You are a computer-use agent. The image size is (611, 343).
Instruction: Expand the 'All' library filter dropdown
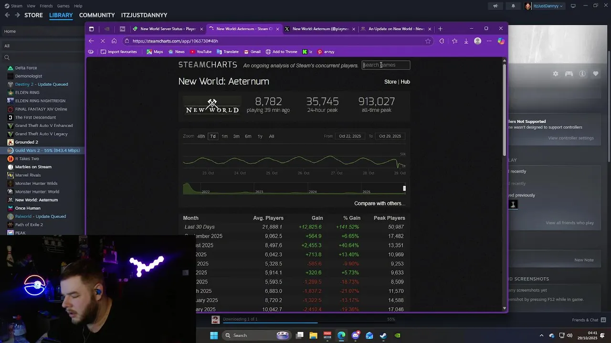coord(42,46)
